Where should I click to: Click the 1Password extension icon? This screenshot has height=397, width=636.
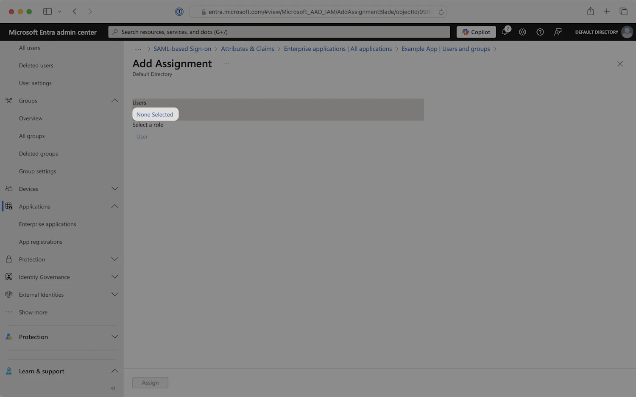(x=179, y=11)
